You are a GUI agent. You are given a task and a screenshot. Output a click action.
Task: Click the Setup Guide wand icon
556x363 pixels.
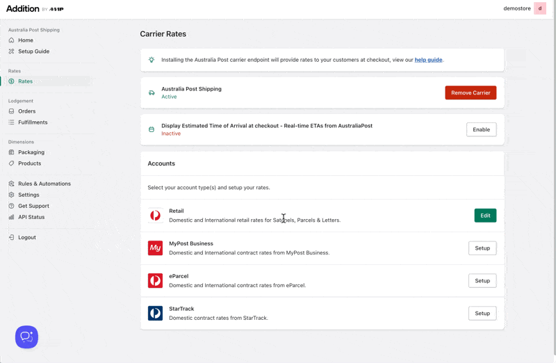point(11,51)
